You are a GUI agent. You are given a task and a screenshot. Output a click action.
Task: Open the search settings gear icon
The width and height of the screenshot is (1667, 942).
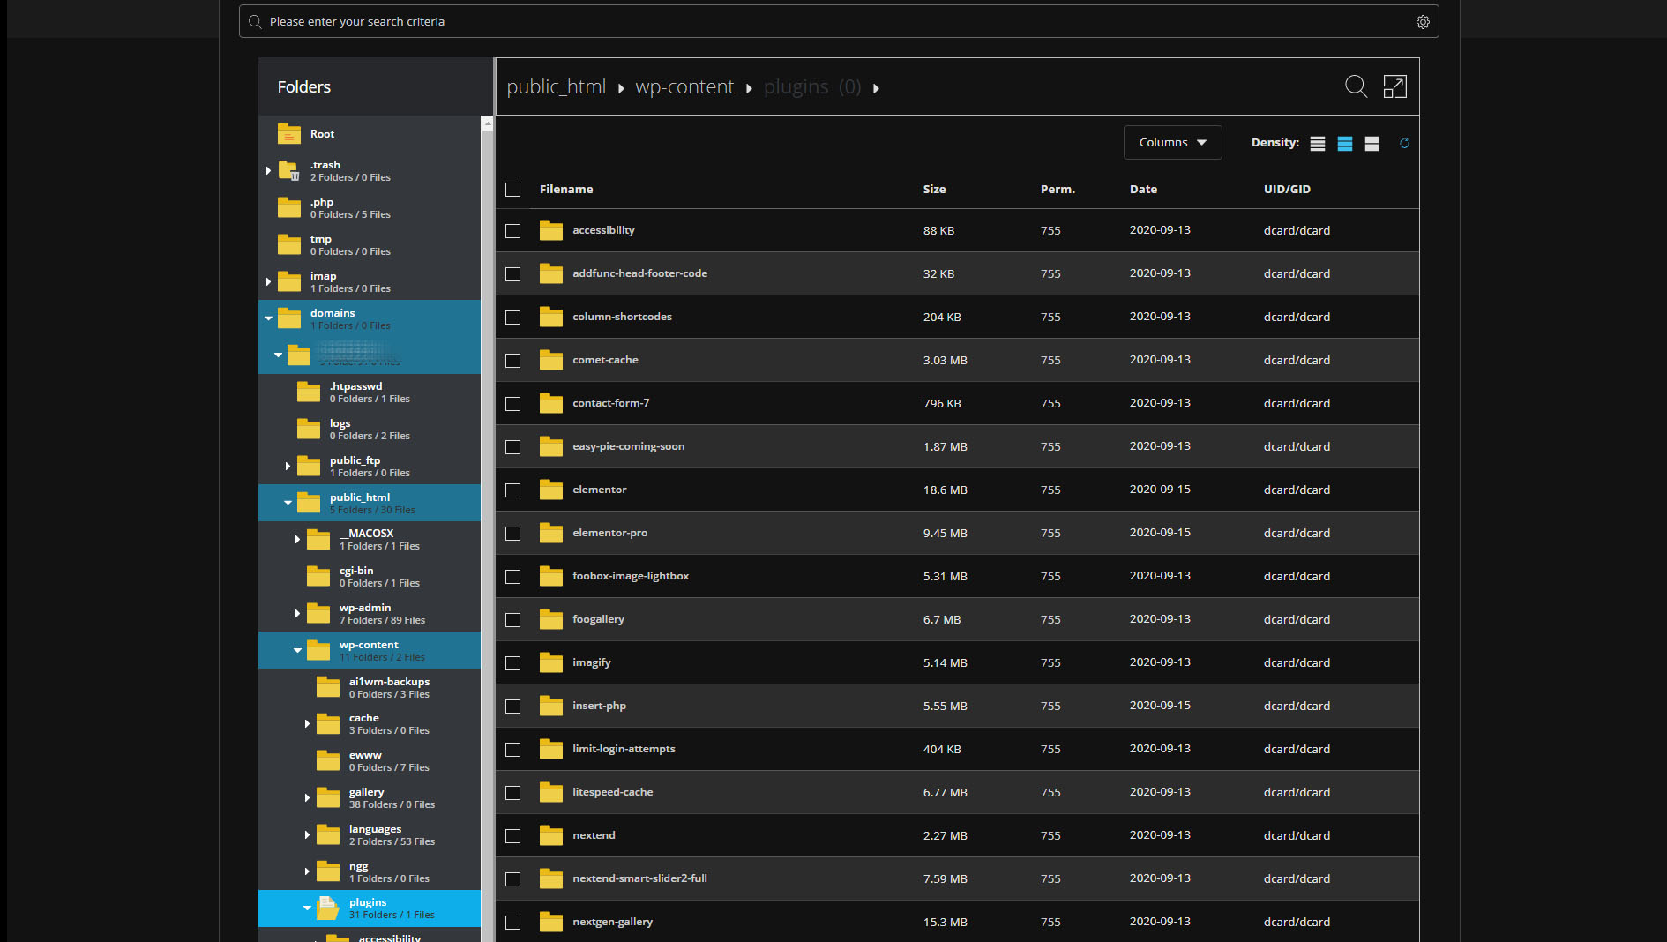[x=1423, y=22]
